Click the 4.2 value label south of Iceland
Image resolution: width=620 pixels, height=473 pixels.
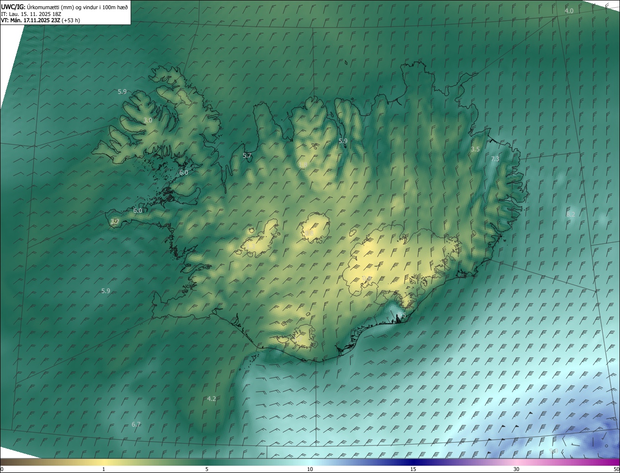[211, 399]
